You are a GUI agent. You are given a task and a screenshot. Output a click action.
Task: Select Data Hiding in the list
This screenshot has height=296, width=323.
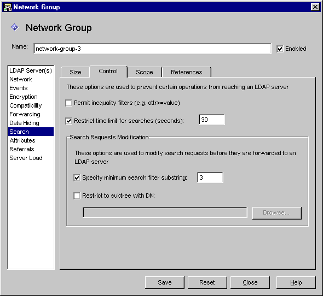(x=31, y=123)
